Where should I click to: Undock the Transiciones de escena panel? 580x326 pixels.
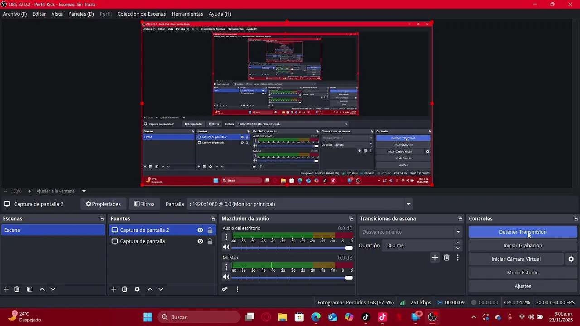(459, 219)
